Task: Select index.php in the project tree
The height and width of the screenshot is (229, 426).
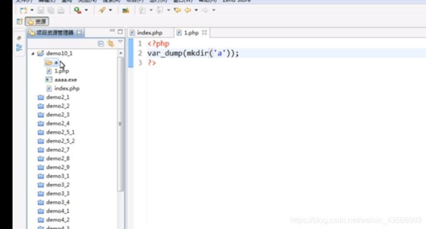Action: [67, 89]
